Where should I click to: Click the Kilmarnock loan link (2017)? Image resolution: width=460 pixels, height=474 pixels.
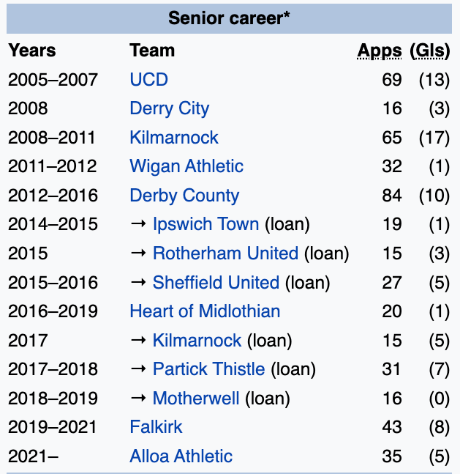coord(197,341)
